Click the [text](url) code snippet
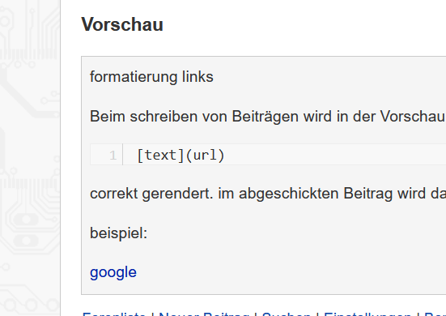This screenshot has height=316, width=446. (181, 155)
